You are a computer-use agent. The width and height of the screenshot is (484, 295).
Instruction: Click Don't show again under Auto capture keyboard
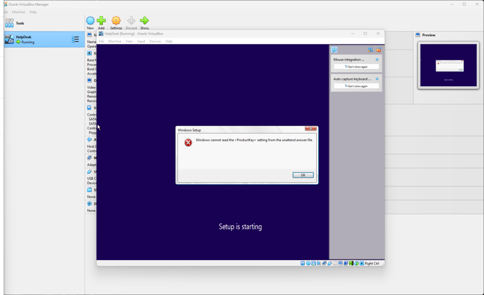(x=356, y=86)
